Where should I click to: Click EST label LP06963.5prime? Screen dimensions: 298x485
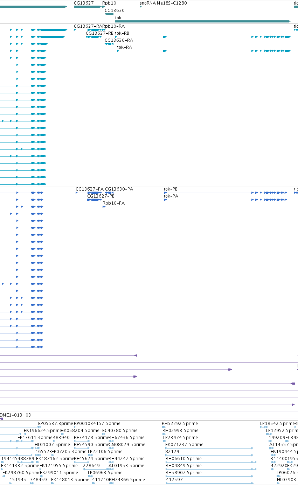[x=105, y=472]
